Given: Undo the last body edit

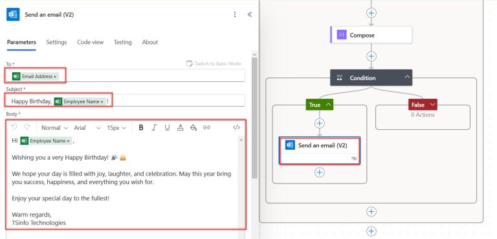Looking at the screenshot, I should (14, 127).
